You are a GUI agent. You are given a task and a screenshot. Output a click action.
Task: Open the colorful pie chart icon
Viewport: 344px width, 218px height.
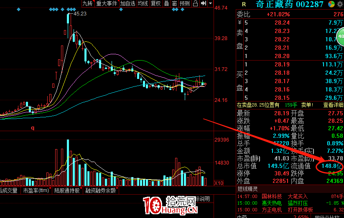[331, 4]
